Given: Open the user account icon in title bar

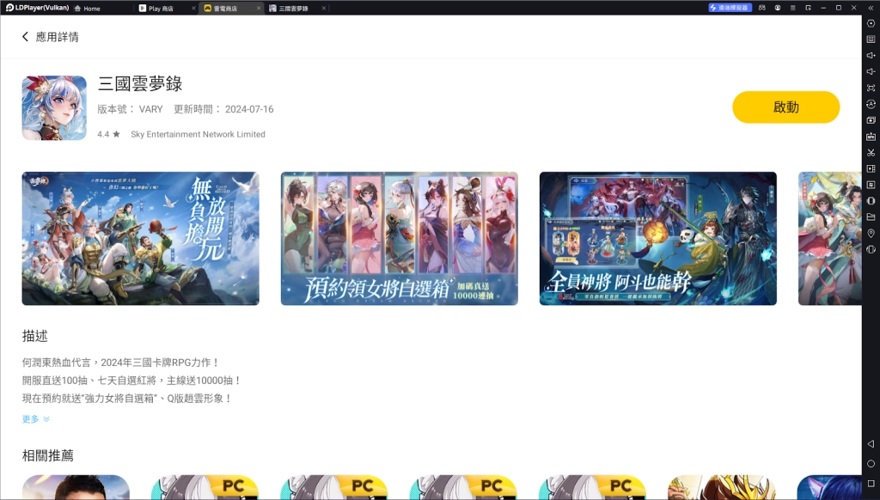Looking at the screenshot, I should point(777,8).
